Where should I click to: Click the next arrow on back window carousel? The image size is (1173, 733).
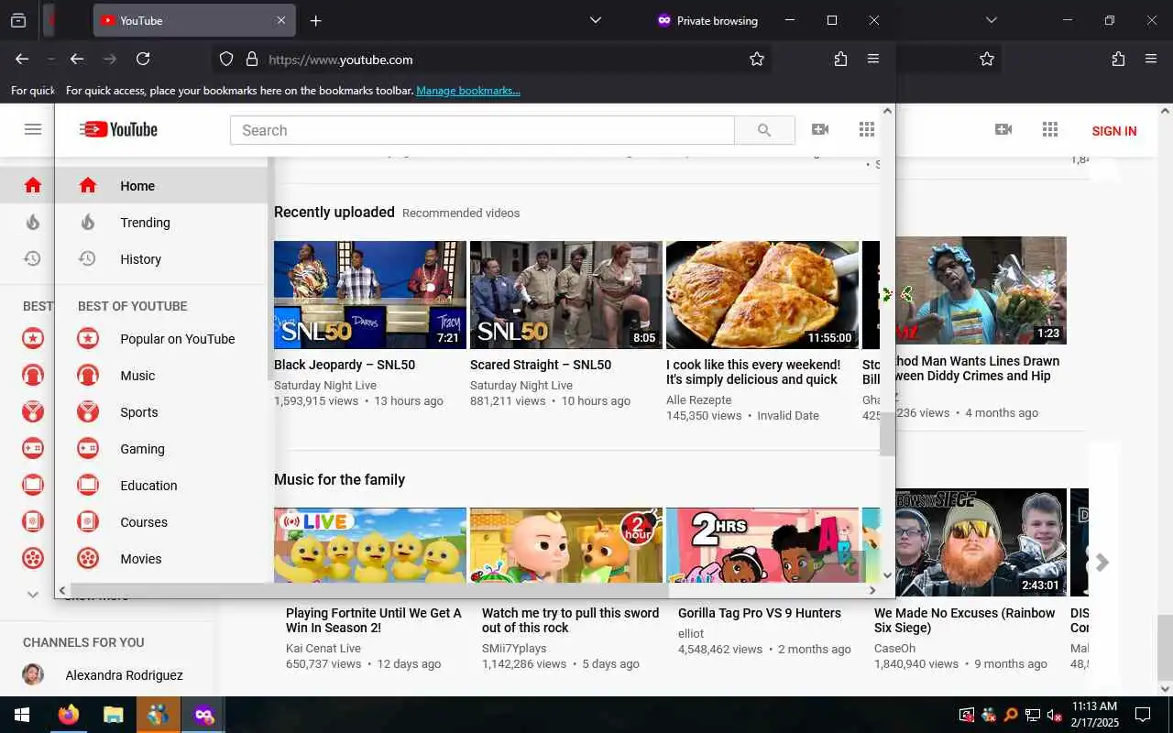pos(1102,563)
